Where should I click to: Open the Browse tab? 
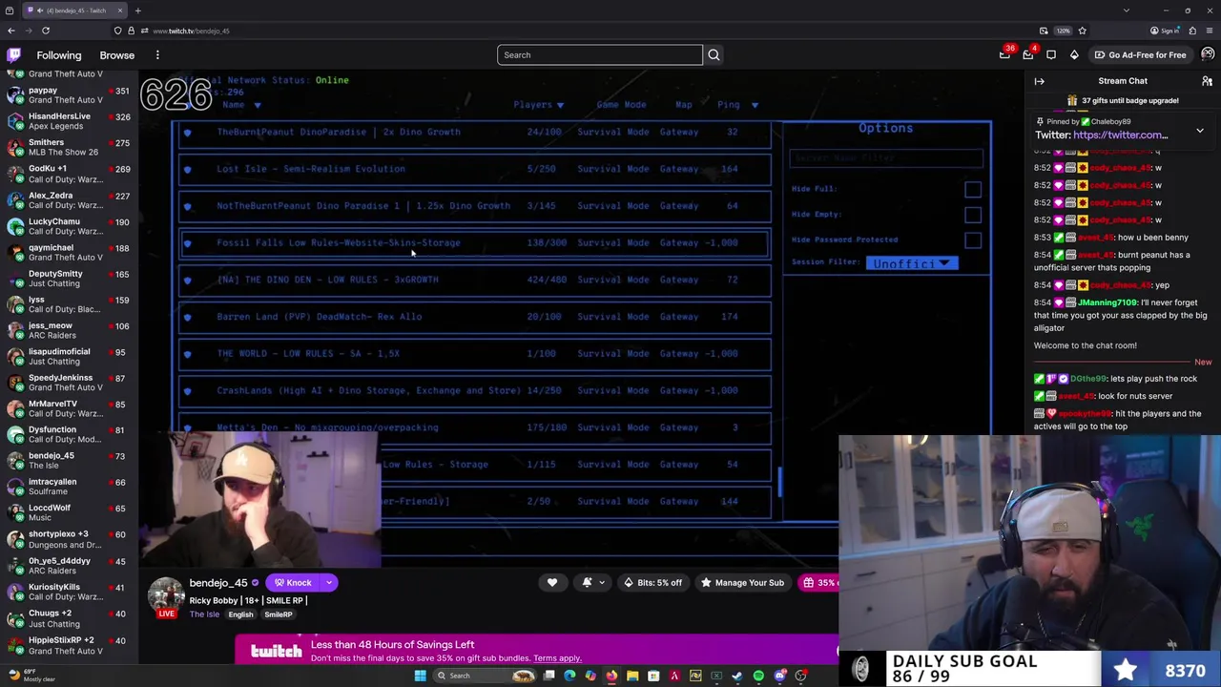click(x=117, y=55)
